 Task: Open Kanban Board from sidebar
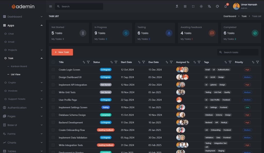[x=19, y=66]
